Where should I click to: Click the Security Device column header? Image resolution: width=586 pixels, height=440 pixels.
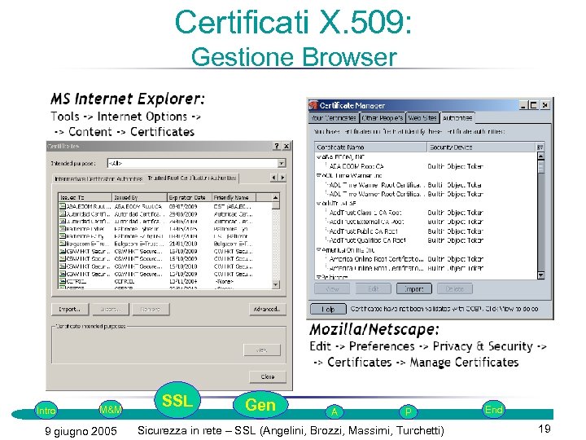(x=481, y=147)
